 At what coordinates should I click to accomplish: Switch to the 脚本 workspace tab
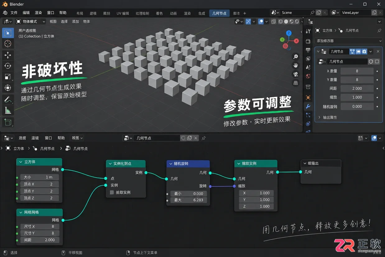click(236, 13)
